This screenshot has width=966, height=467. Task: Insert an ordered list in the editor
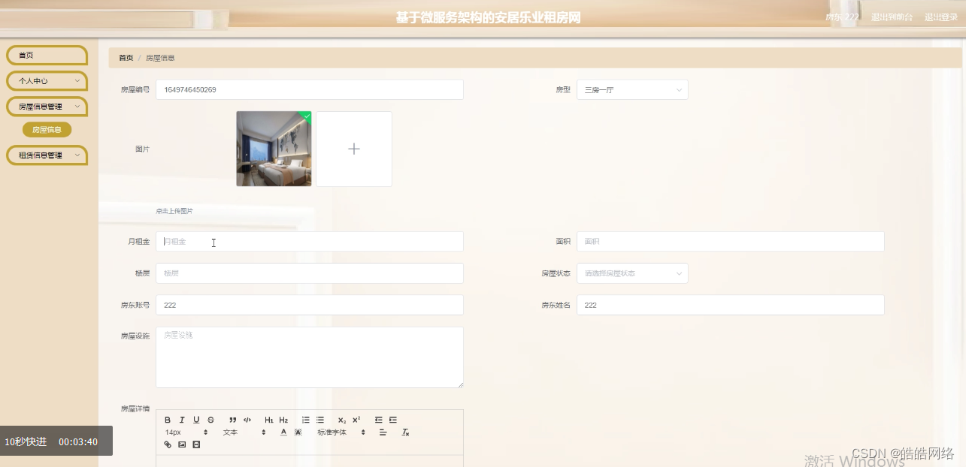coord(306,419)
